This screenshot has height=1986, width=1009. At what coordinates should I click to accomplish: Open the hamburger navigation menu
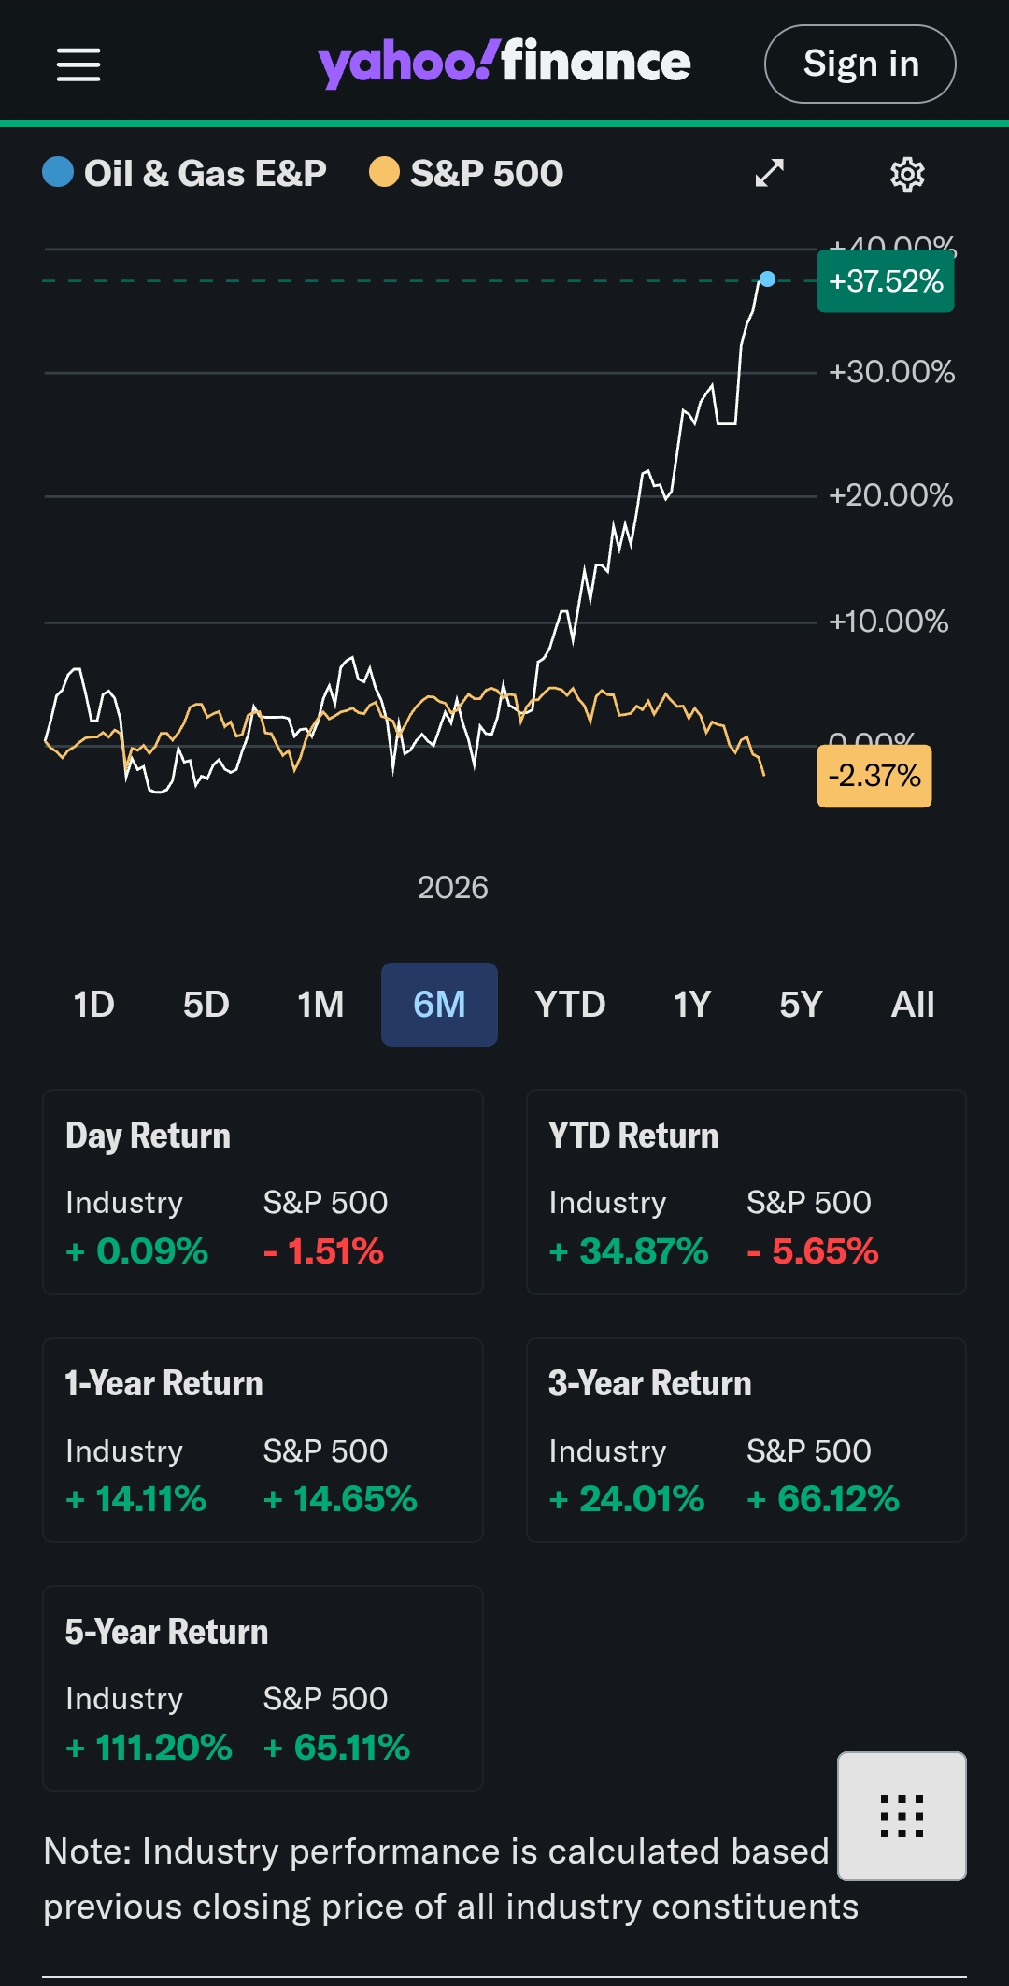click(x=78, y=64)
